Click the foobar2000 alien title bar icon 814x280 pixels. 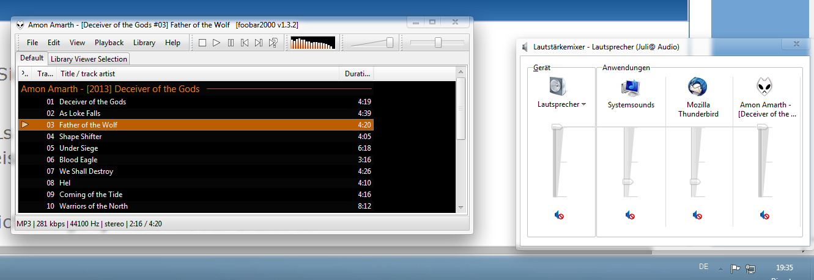pos(20,25)
